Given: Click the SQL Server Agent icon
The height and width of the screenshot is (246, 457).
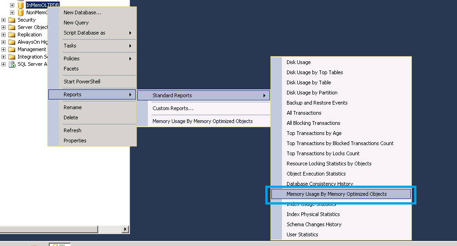Looking at the screenshot, I should [x=12, y=64].
